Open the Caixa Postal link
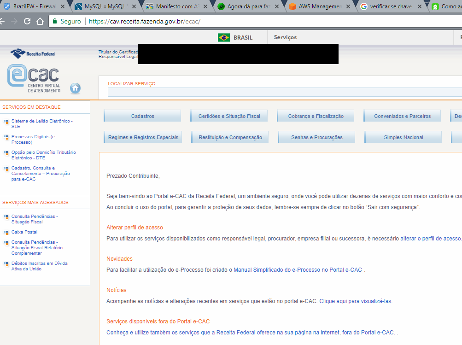The width and height of the screenshot is (462, 345). pyautogui.click(x=24, y=232)
